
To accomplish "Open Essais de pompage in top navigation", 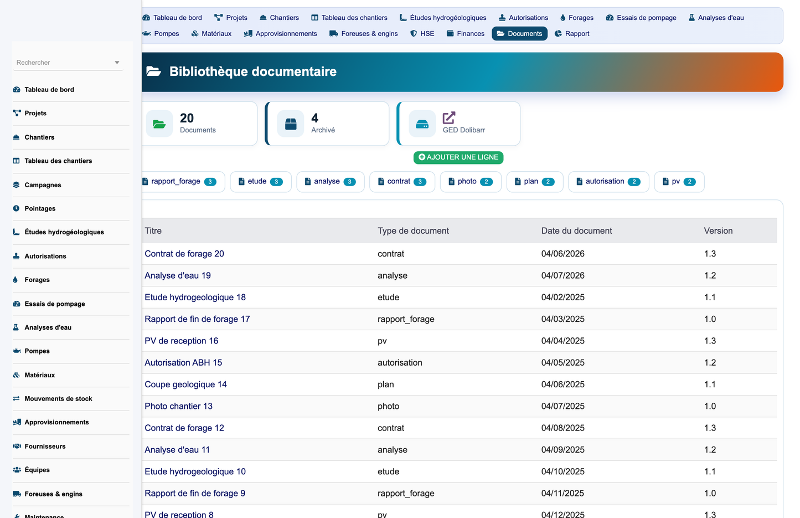I will 641,18.
